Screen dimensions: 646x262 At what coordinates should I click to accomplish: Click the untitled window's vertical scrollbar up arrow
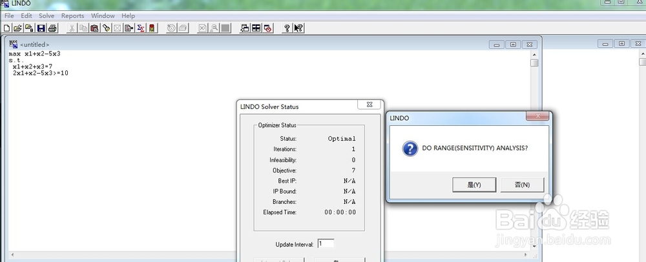[534, 54]
